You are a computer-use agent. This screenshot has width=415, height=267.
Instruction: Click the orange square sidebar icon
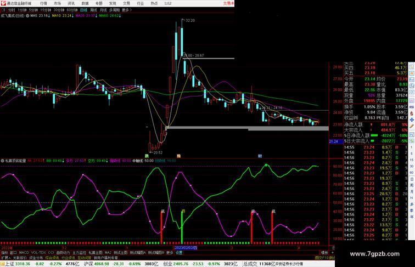[412, 73]
